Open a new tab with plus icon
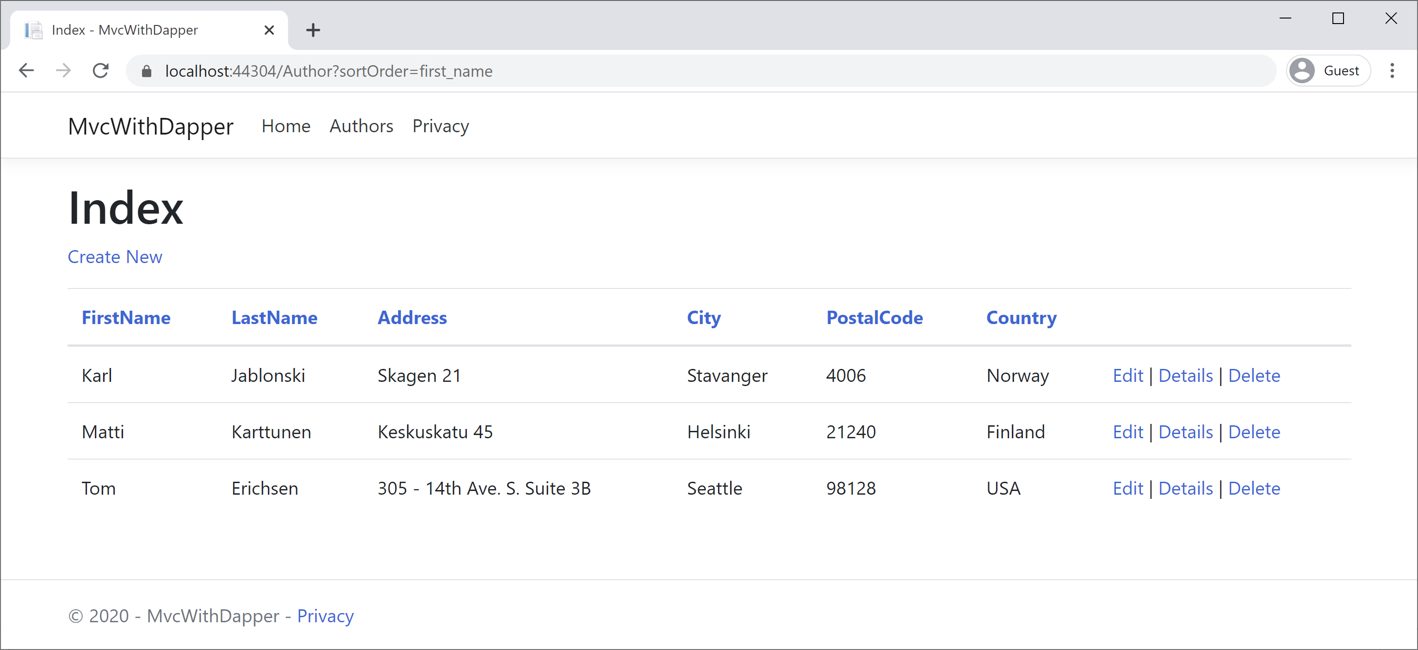This screenshot has height=650, width=1418. pyautogui.click(x=313, y=30)
